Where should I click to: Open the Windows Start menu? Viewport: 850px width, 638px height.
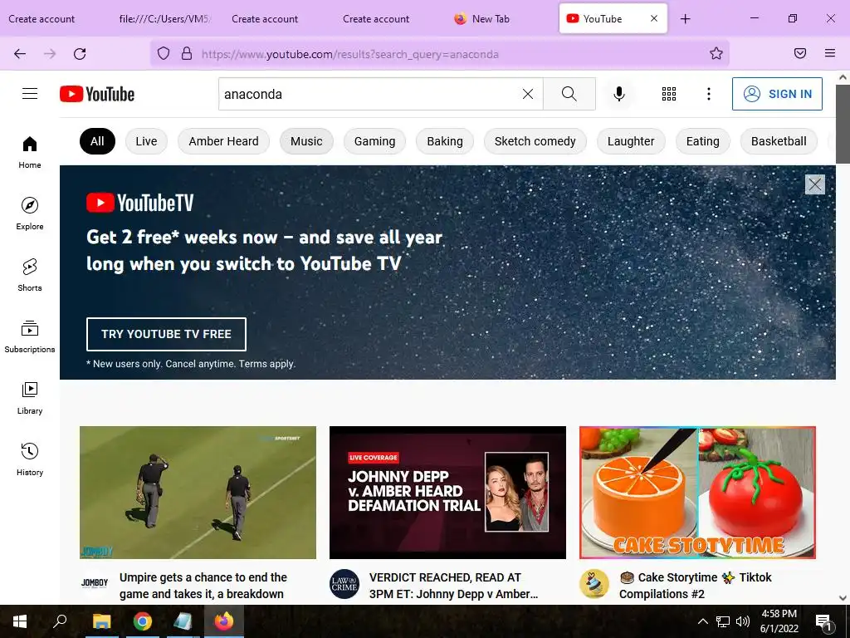[20, 621]
